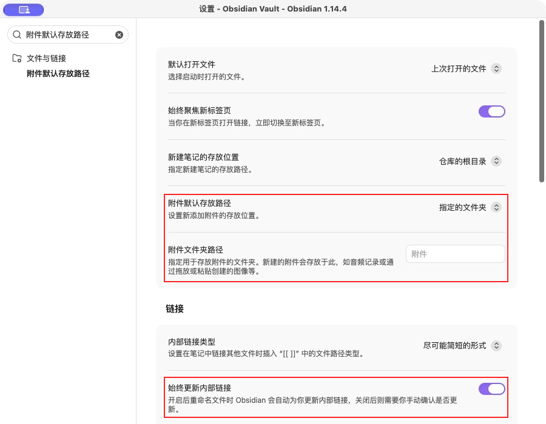Click the description 设置新添加附件的存放位置。
Viewport: 546px width, 424px height.
215,216
